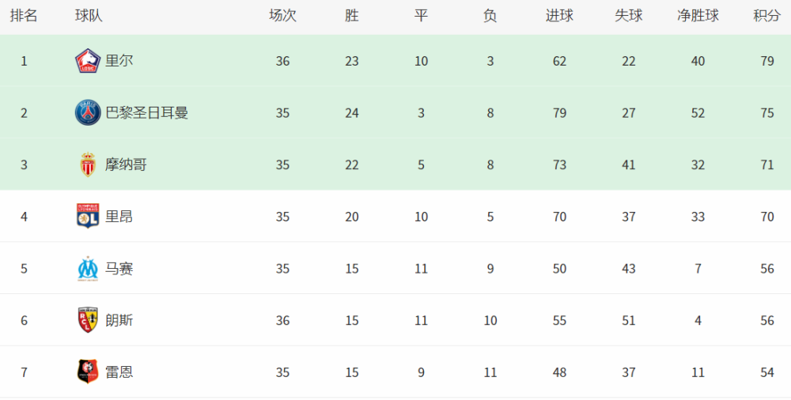Click the 场次 matches played header
This screenshot has height=400, width=791.
(x=282, y=16)
